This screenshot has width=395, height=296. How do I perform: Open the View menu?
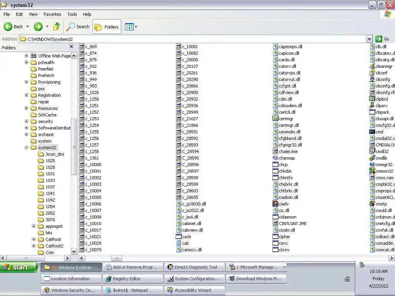[33, 14]
